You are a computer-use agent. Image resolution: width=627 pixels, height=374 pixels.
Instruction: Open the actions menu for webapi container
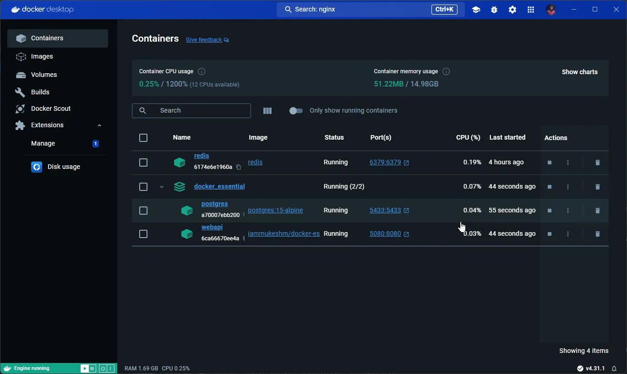pos(567,234)
